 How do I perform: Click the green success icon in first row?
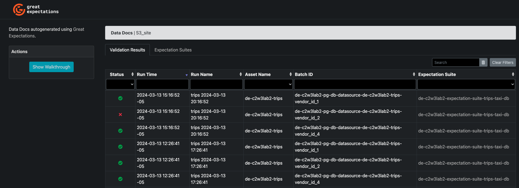[120, 98]
